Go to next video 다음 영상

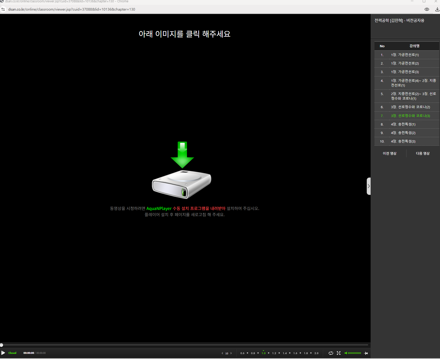click(422, 153)
